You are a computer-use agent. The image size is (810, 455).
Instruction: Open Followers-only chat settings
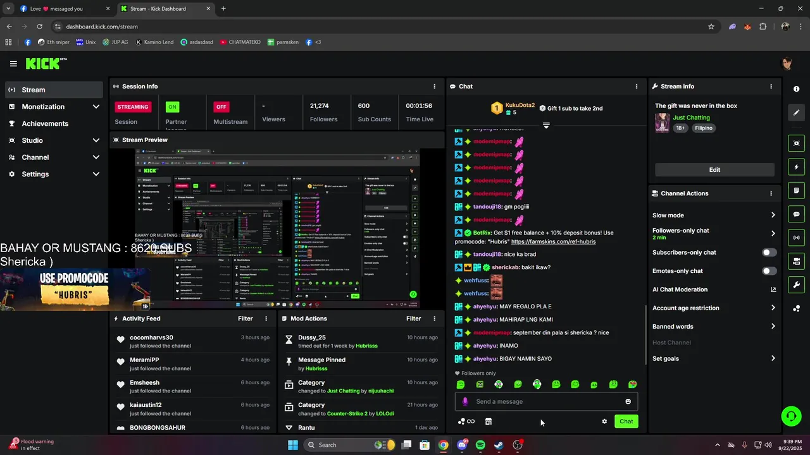coord(714,234)
